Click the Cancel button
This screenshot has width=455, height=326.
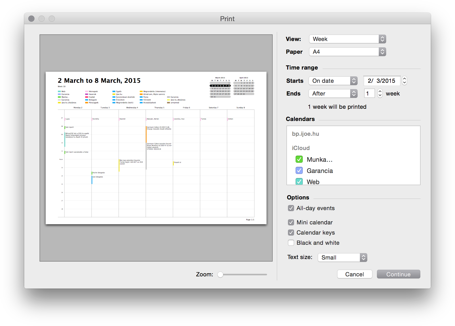click(x=355, y=274)
